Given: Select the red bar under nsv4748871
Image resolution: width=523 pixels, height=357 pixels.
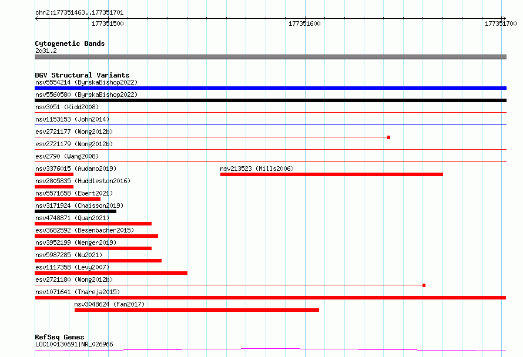Looking at the screenshot, I should click(x=93, y=224).
